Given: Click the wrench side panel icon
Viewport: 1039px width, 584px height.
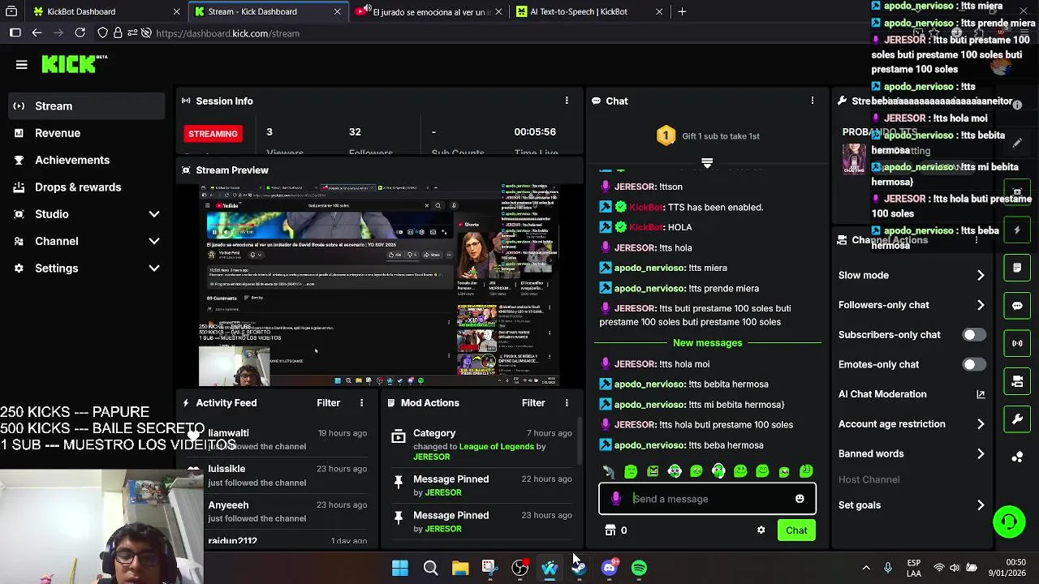Looking at the screenshot, I should 1017,419.
